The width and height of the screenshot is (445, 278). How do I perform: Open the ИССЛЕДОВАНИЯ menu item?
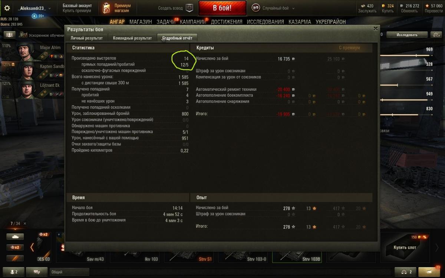tap(266, 22)
